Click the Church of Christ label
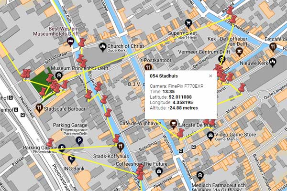Image resolution: width=287 pixels, height=191 pixels. (125, 46)
